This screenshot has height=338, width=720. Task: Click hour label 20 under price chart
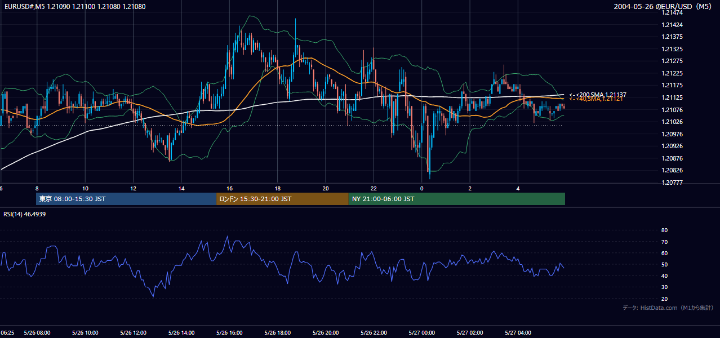pyautogui.click(x=326, y=188)
